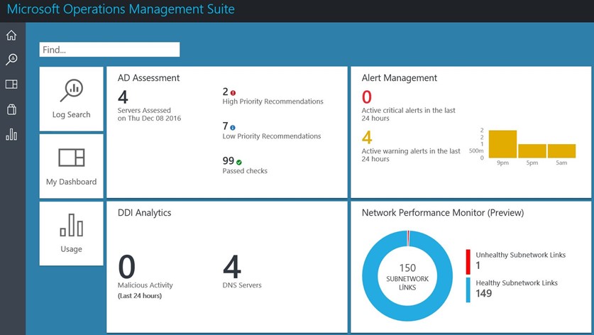The width and height of the screenshot is (594, 335).
Task: Open Solutions Gallery bag icon in sidebar
Action: [x=11, y=109]
